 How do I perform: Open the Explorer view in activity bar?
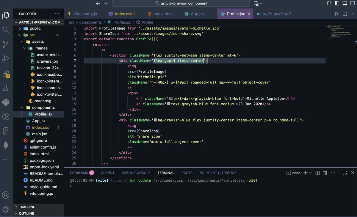coord(5,16)
